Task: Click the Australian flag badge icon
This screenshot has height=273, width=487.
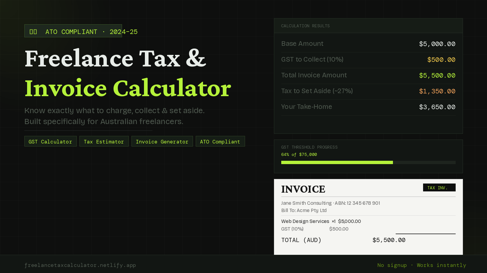Action: pyautogui.click(x=33, y=31)
